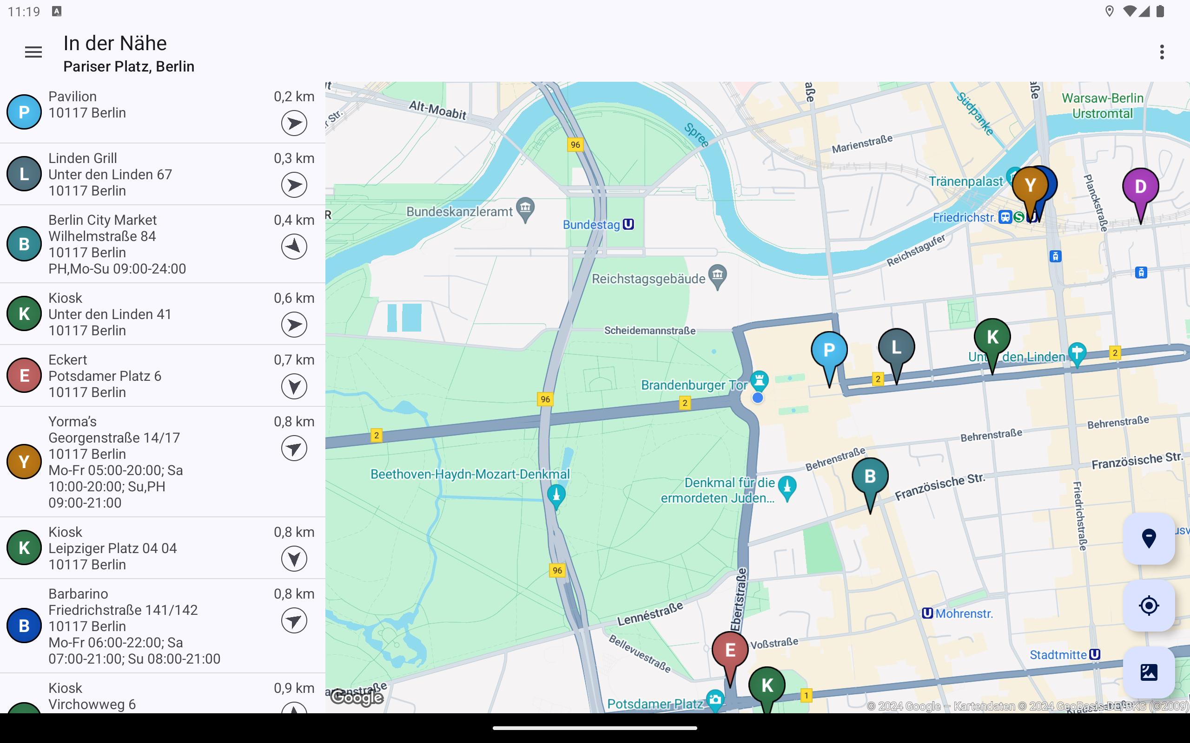Click 'Pariser Platz, Berlin' subtitle
1190x743 pixels.
[x=129, y=66]
